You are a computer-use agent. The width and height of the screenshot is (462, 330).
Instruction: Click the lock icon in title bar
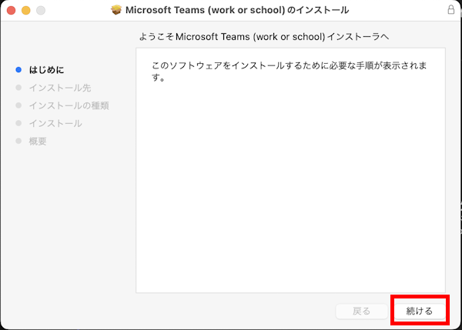(450, 10)
